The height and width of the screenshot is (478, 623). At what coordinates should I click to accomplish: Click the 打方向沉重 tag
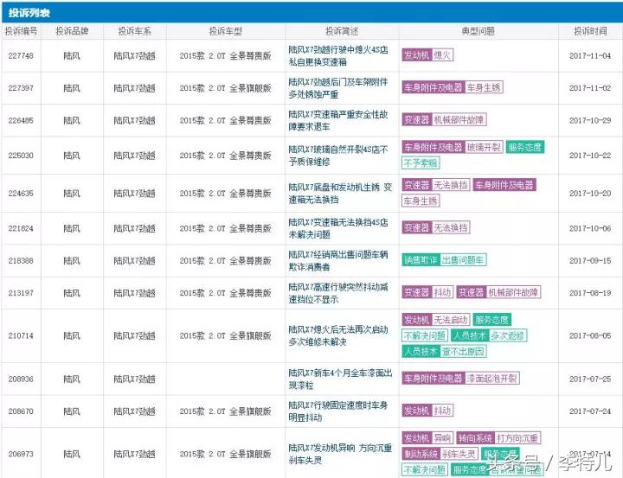(517, 438)
